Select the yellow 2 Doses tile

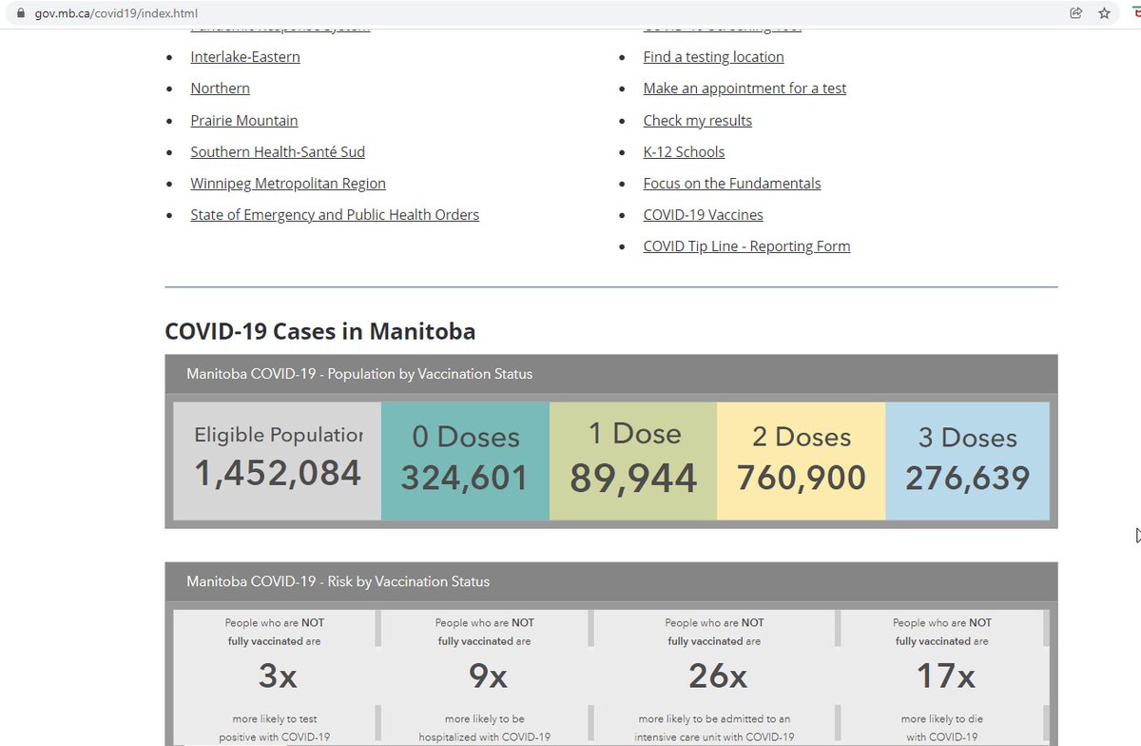[802, 461]
